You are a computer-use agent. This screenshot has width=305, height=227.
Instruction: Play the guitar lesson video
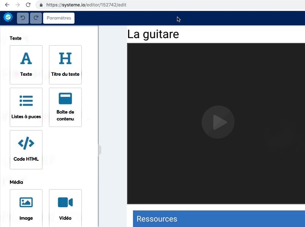[x=218, y=122]
